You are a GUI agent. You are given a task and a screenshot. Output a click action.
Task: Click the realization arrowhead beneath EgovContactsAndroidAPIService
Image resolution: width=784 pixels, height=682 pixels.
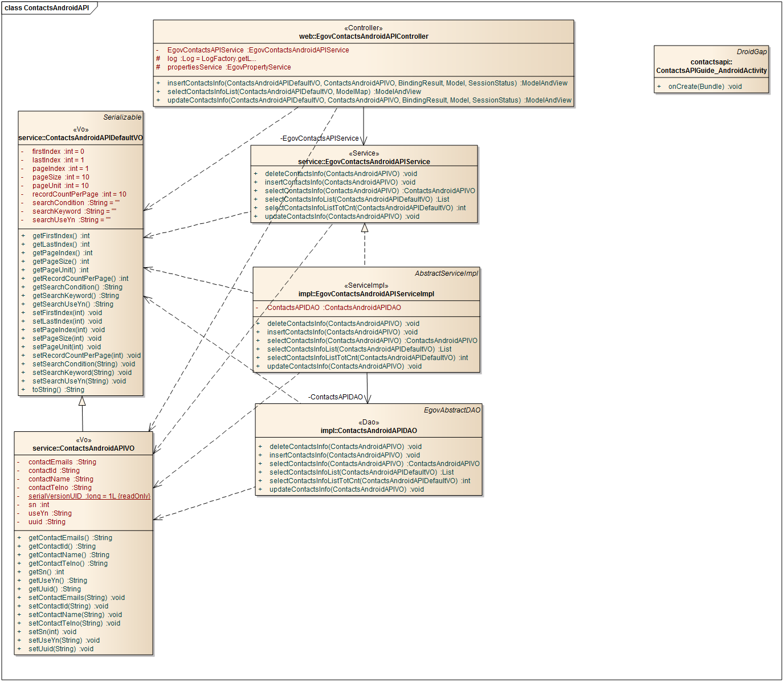365,228
